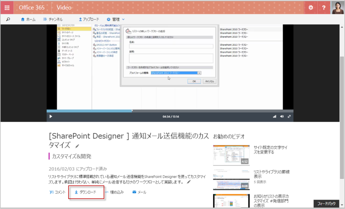Click the ダウンロード button
Viewport: 345px width, 209px height.
point(87,192)
